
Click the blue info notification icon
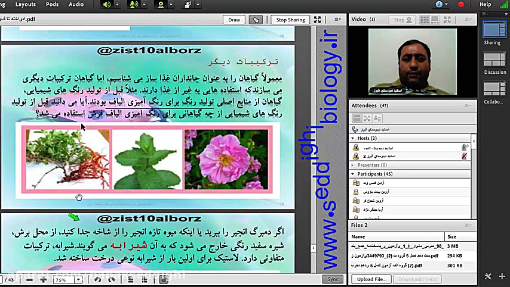(x=439, y=4)
